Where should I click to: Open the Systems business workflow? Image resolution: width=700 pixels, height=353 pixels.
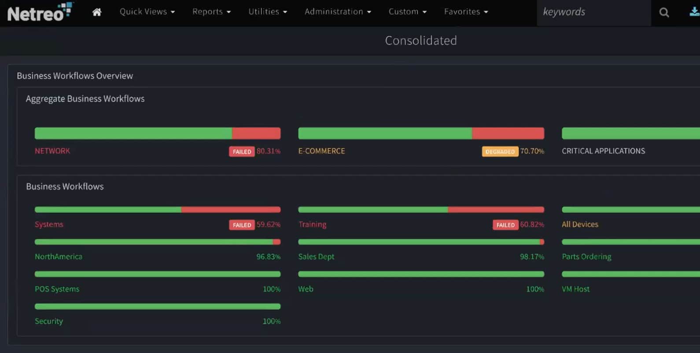[49, 224]
